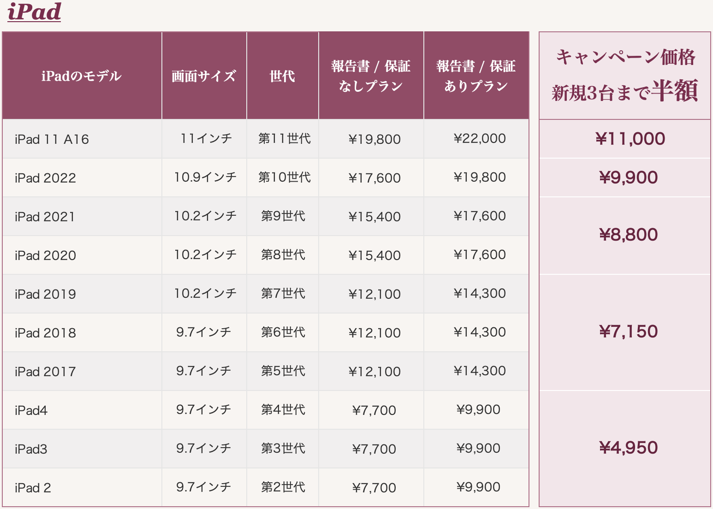Click the ¥22,000 price for iPad 11 A16

pos(480,138)
